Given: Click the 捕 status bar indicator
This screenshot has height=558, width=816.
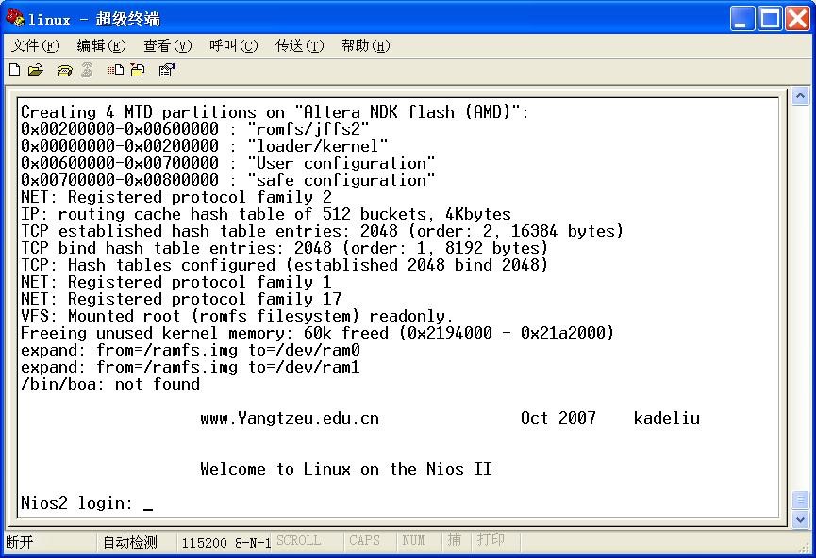Looking at the screenshot, I should tap(455, 539).
